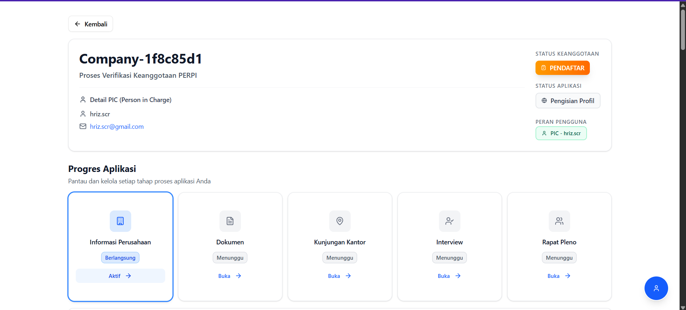Click the map pin icon for Kunjungan Kantor

click(x=340, y=221)
